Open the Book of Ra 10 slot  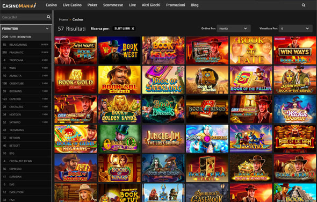(295, 168)
